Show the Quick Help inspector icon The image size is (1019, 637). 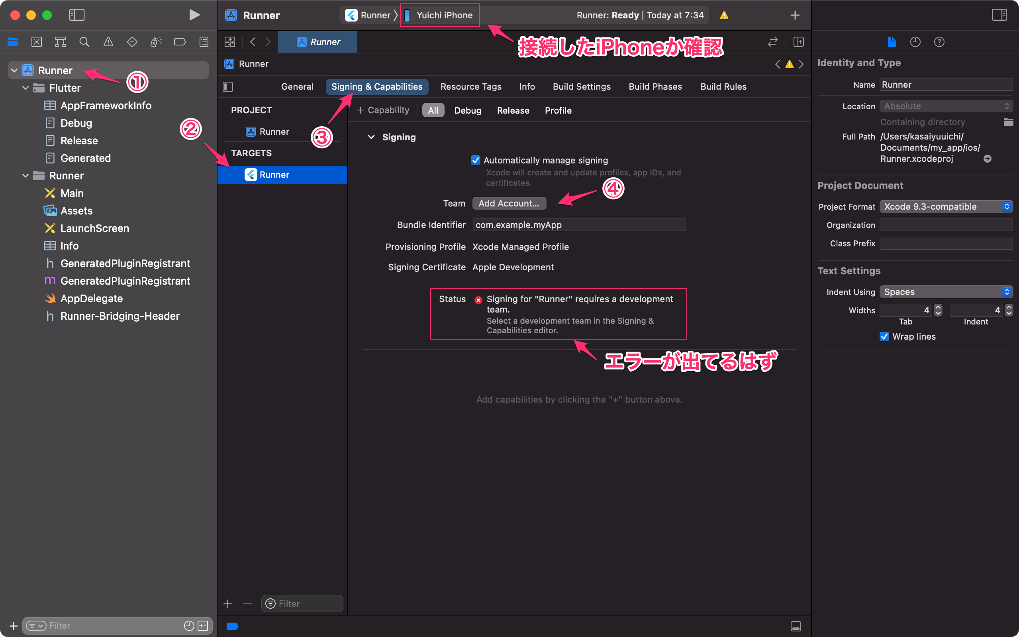939,42
